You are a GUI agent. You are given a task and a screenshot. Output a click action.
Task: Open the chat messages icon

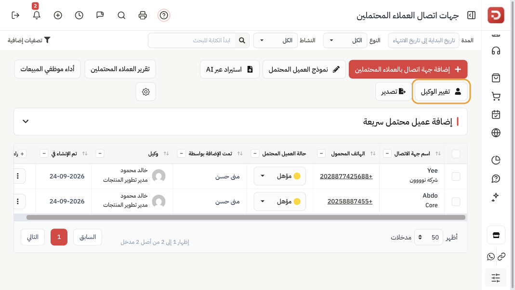pyautogui.click(x=100, y=15)
